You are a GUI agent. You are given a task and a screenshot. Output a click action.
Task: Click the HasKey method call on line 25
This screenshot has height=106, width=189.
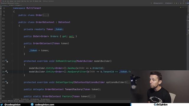click(x=71, y=68)
